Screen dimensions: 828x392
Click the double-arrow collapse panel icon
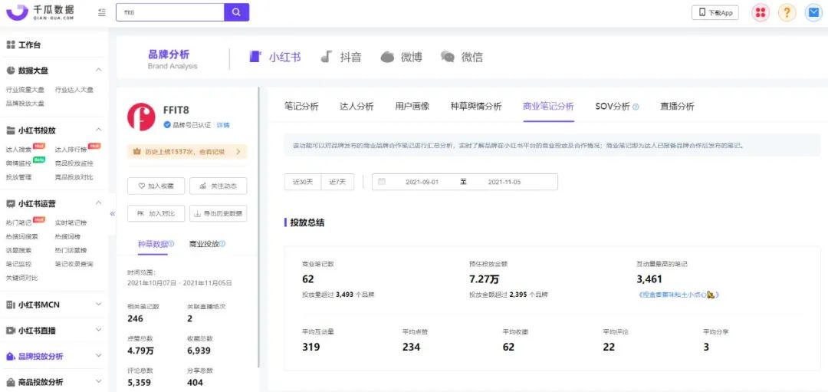pyautogui.click(x=113, y=214)
